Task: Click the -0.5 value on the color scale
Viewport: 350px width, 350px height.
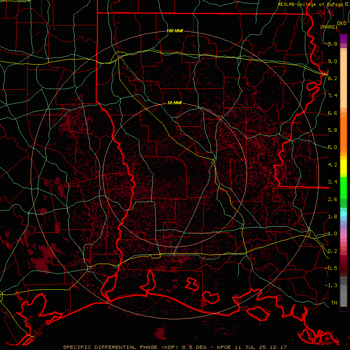Action: click(331, 268)
